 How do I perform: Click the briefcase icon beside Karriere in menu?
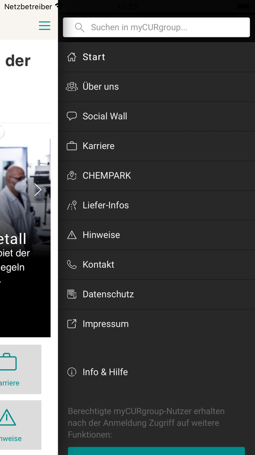pos(72,146)
